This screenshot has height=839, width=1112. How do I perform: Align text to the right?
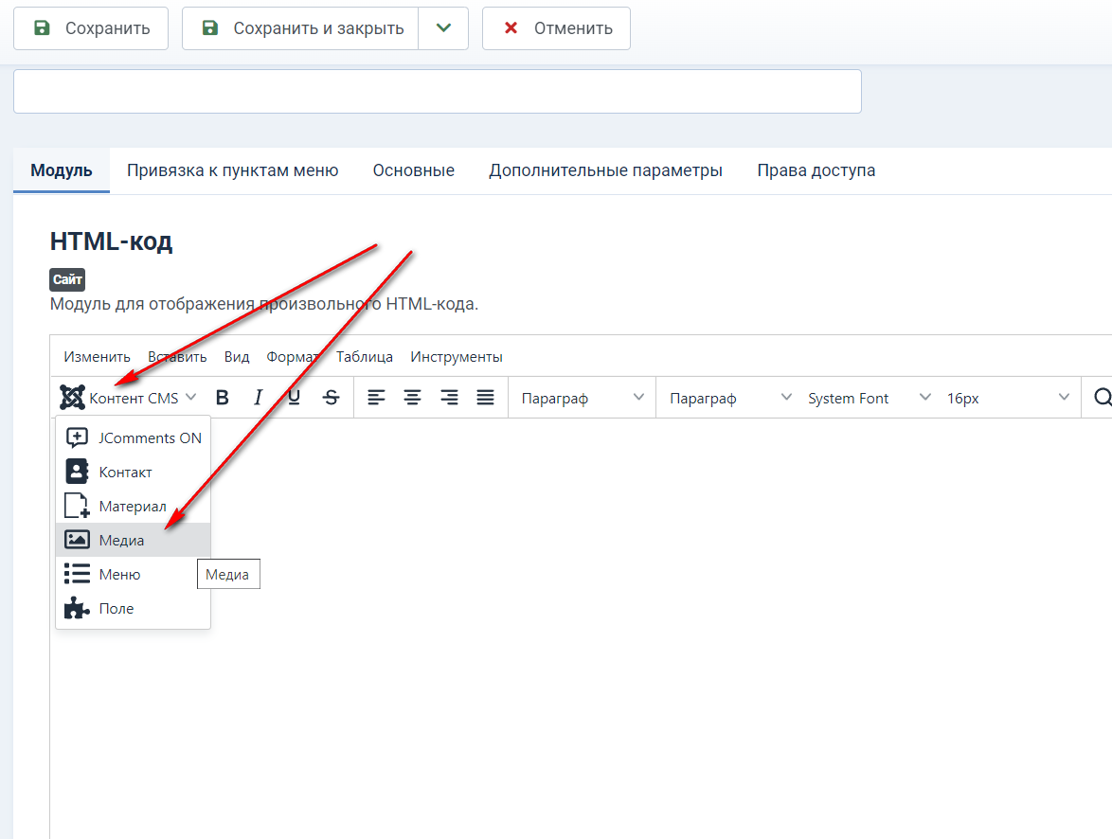(x=449, y=398)
